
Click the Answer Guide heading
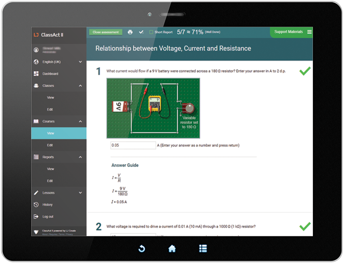(125, 165)
